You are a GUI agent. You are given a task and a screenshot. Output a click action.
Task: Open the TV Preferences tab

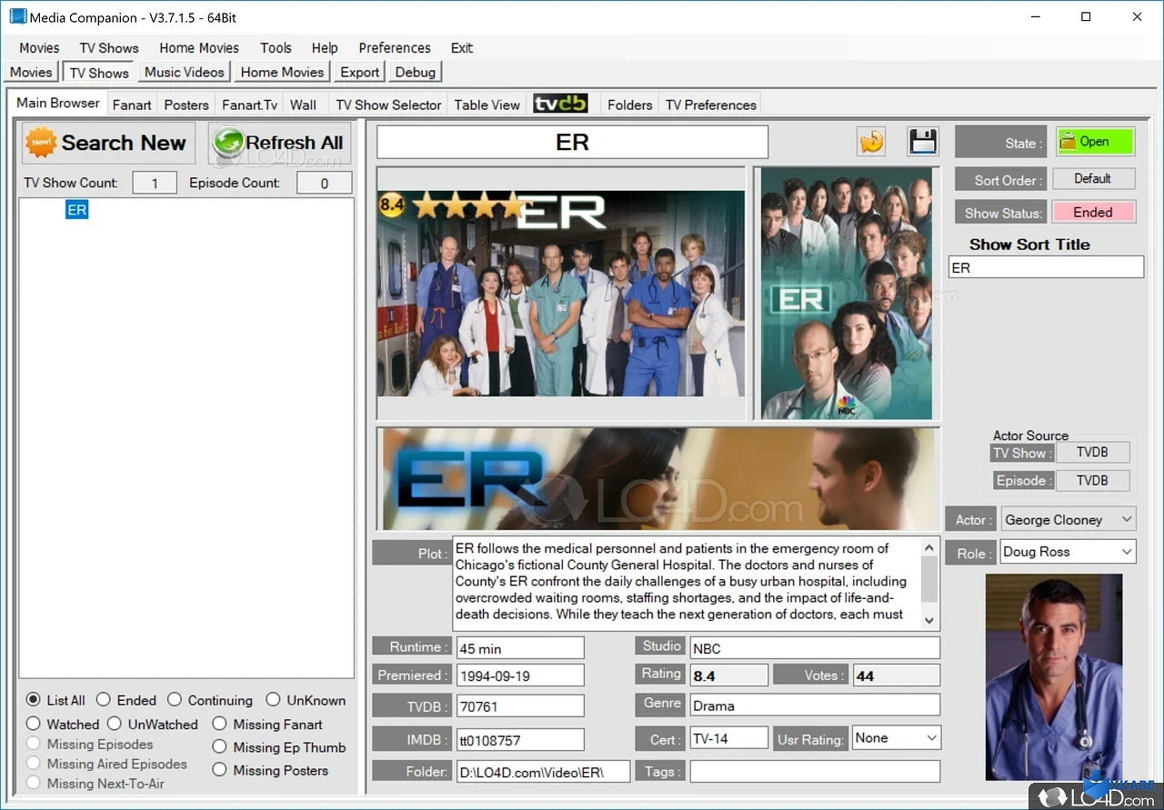click(711, 105)
